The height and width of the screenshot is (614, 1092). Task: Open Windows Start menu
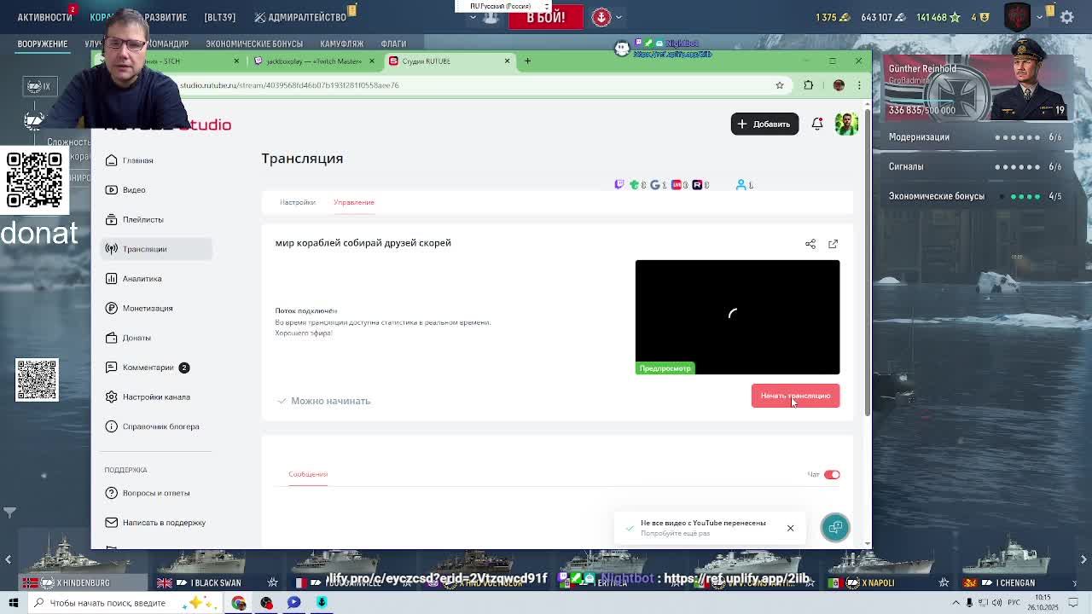tap(14, 603)
